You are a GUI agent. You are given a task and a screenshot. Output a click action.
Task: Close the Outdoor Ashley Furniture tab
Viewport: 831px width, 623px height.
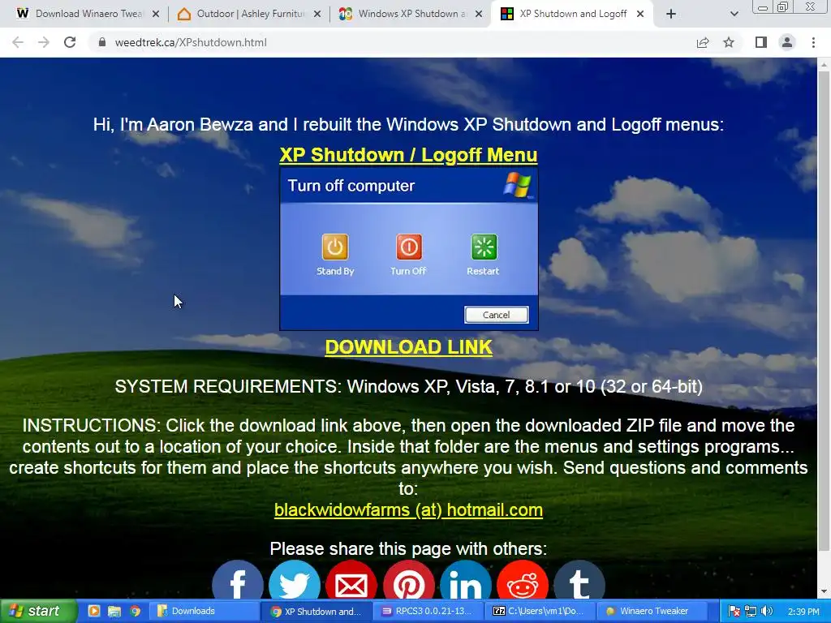point(317,14)
